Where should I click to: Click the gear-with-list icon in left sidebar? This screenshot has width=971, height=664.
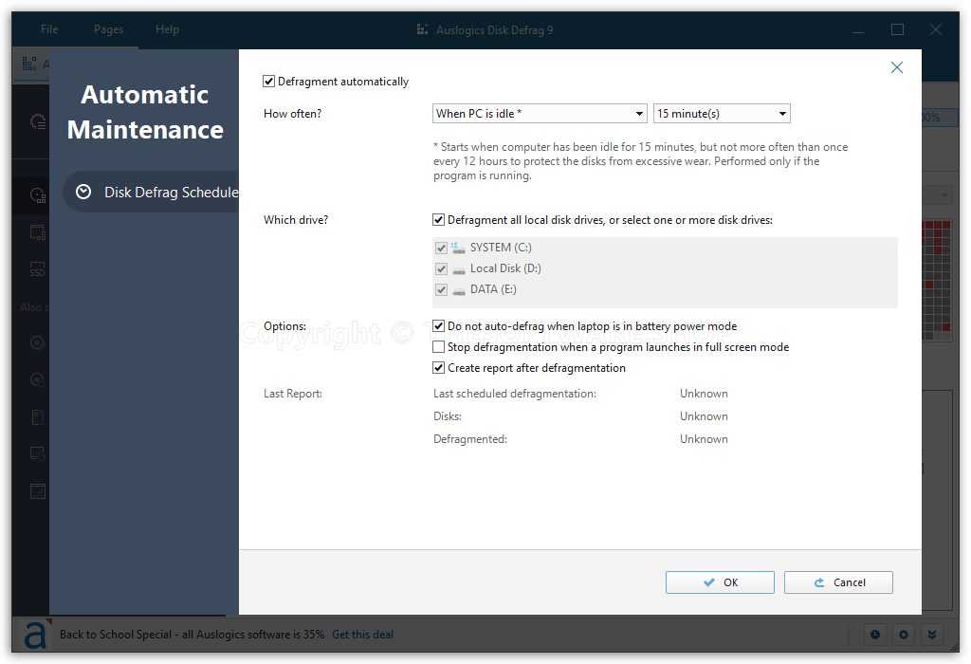pos(38,121)
